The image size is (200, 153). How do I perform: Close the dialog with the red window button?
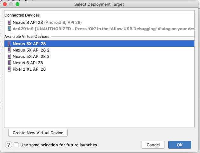coord(5,4)
